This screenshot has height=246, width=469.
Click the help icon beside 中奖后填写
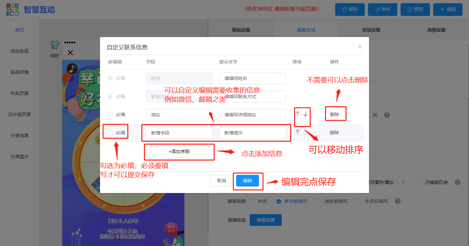397,201
